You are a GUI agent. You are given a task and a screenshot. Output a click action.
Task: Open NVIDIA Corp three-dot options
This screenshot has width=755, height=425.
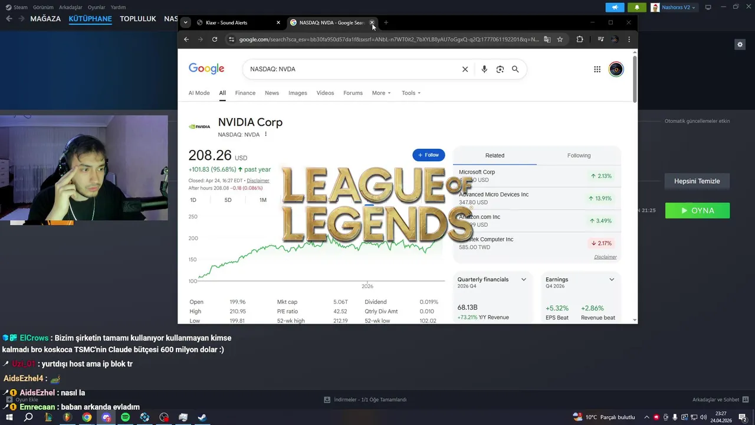point(266,134)
